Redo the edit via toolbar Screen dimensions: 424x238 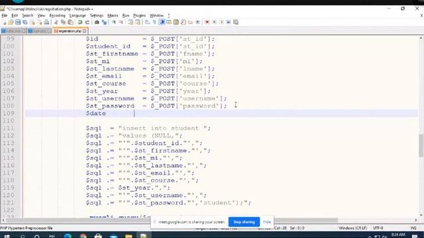[x=87, y=22]
